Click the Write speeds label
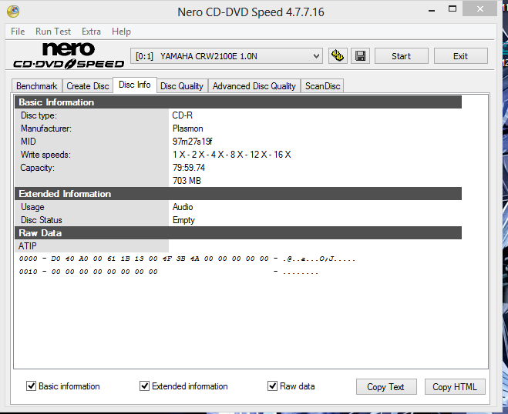The image size is (508, 414). (x=45, y=155)
